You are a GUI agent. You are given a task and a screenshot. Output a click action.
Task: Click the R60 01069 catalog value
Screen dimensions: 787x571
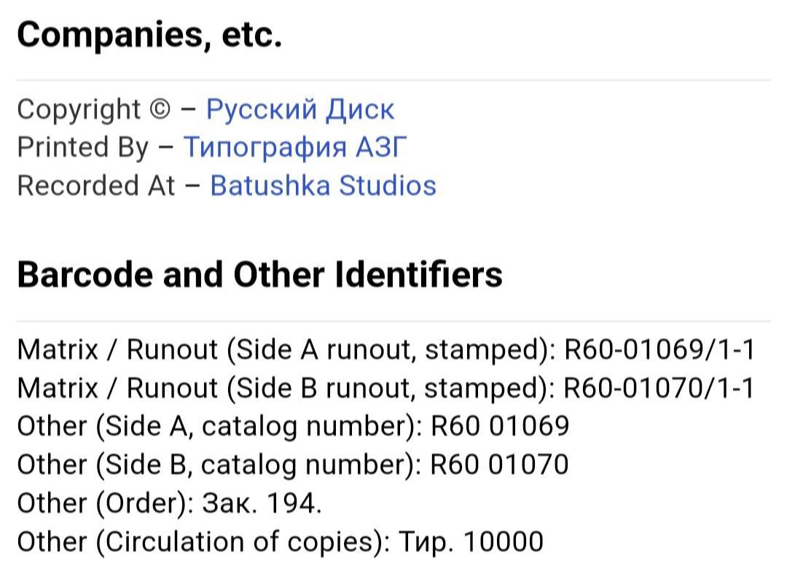tap(501, 427)
